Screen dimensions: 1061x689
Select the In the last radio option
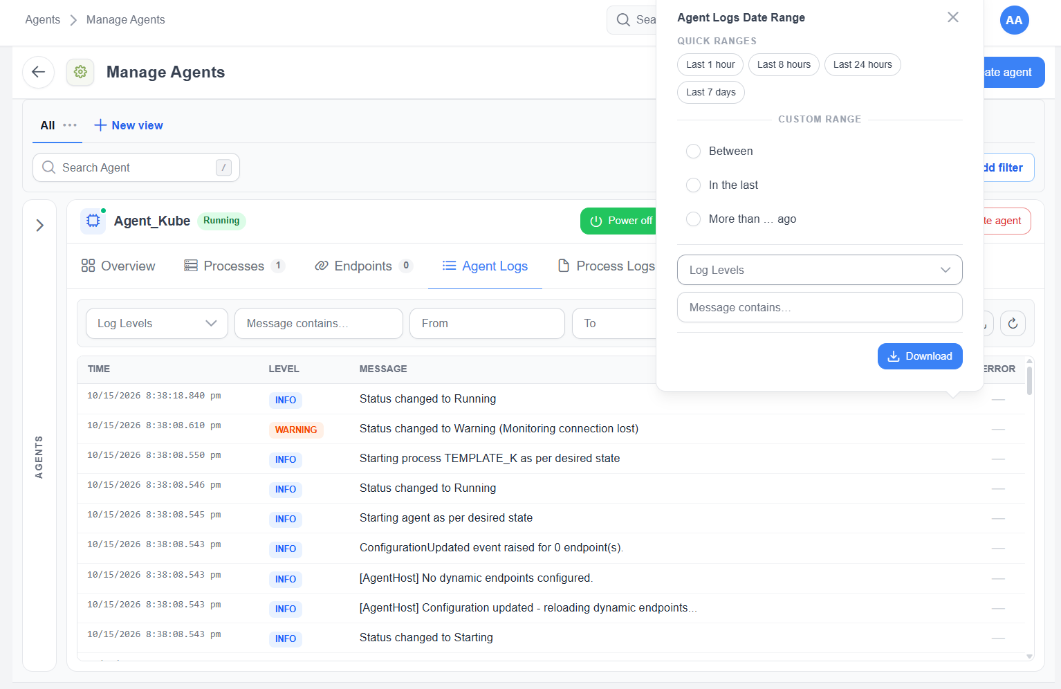[693, 185]
